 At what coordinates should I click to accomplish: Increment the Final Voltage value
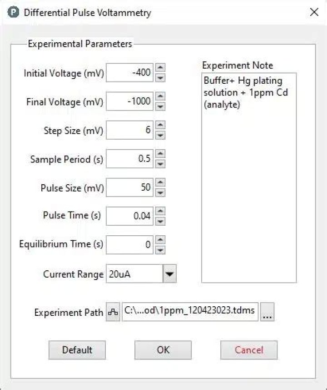coord(160,96)
